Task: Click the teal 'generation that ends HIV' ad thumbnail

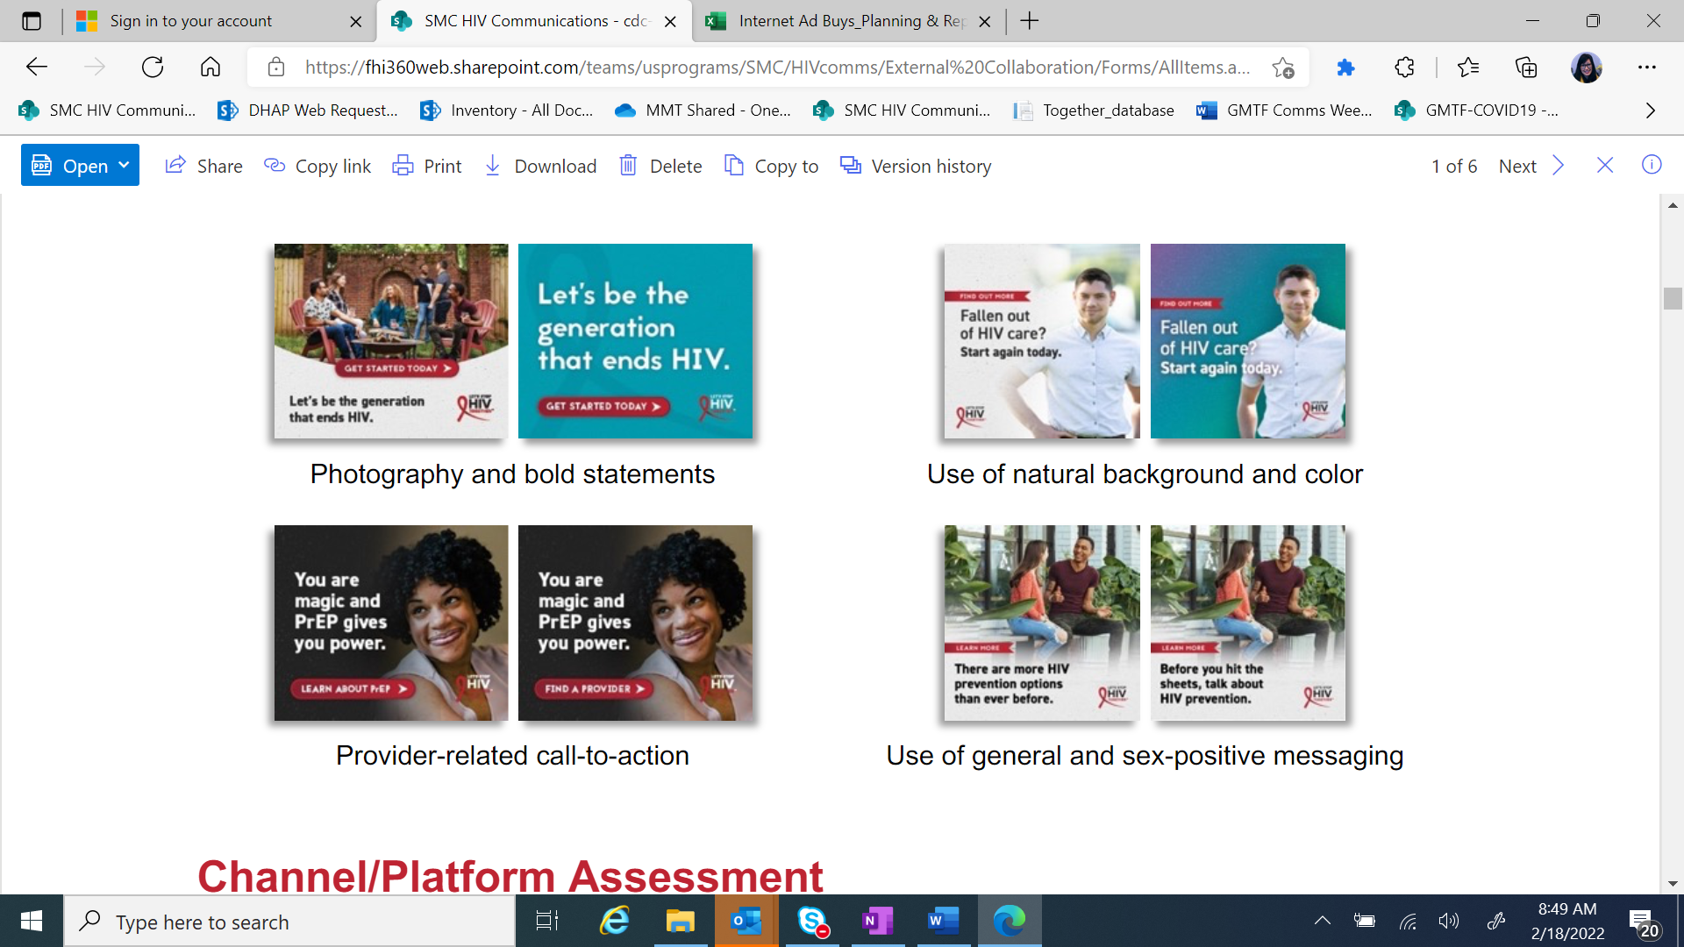Action: click(x=635, y=341)
